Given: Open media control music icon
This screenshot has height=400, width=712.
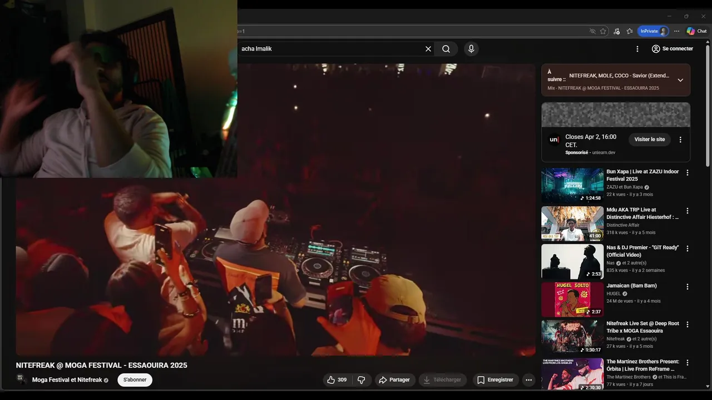Looking at the screenshot, I should 616,31.
